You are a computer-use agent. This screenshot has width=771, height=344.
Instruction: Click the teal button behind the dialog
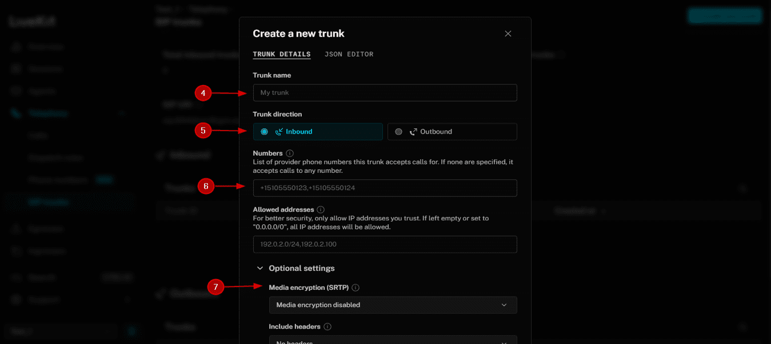pos(724,15)
